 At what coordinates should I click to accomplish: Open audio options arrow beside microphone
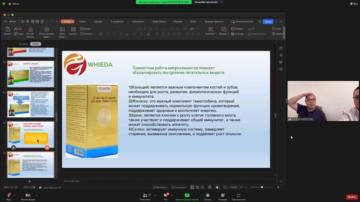click(15, 195)
